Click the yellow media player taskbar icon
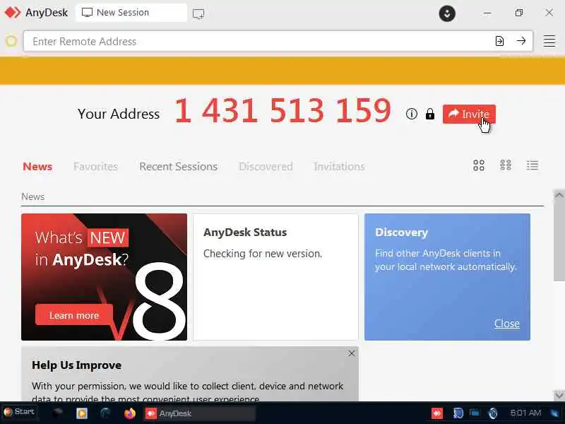Screen dimensions: 565x424 (x=82, y=413)
